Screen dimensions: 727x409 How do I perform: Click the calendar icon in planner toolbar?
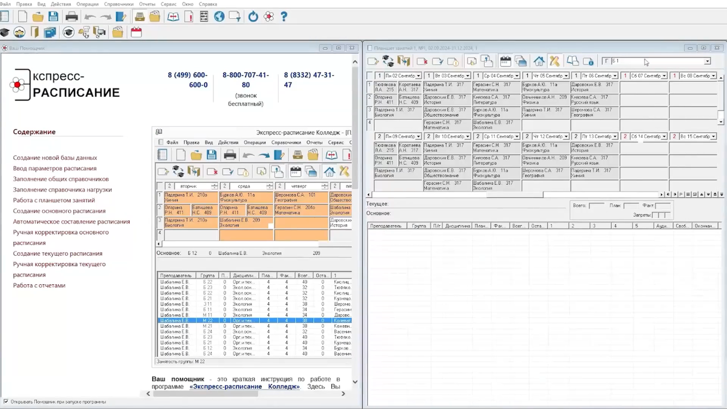[x=505, y=61]
